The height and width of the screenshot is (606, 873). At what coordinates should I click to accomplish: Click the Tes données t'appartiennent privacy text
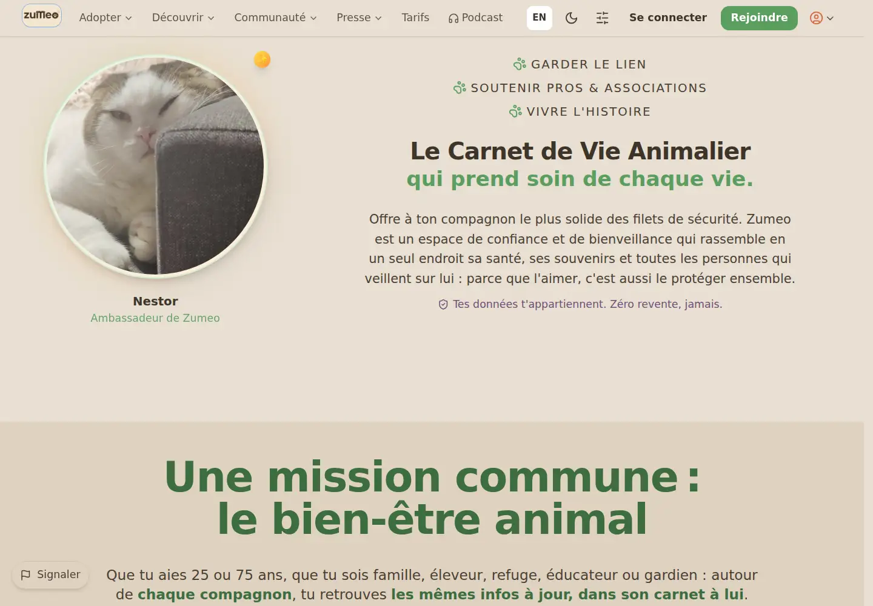[x=587, y=304]
